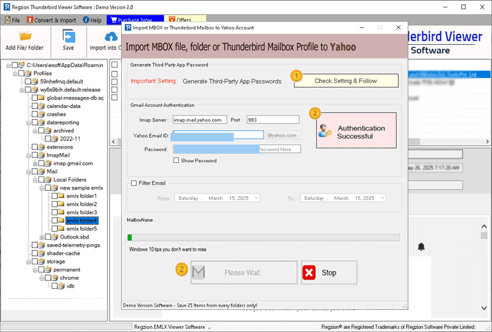Click Check Setting & Follow button
This screenshot has height=332, width=492.
tap(346, 81)
